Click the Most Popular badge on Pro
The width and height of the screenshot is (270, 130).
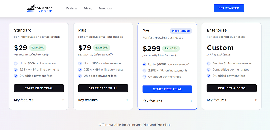181,31
